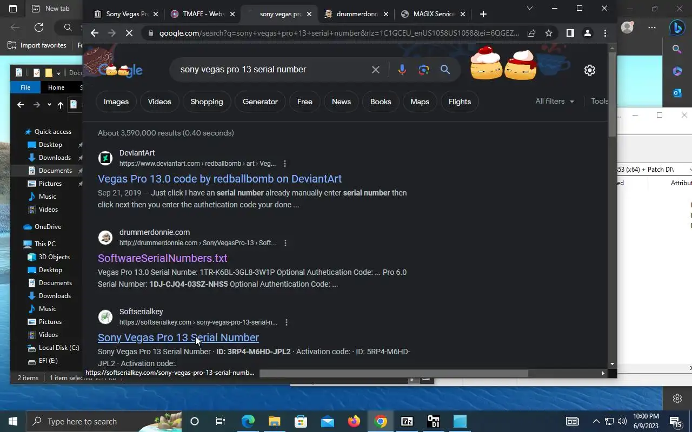Screen dimensions: 692x432
Task: Open Sony Vegas Pro 13 Serial Number link
Action: pyautogui.click(x=178, y=337)
